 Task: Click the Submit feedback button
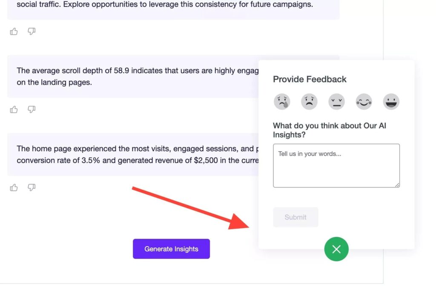295,217
